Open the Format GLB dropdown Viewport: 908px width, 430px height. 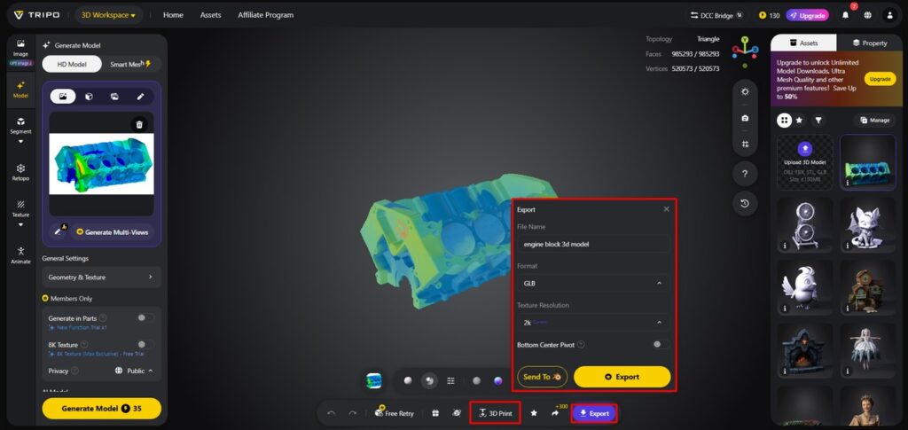point(593,283)
